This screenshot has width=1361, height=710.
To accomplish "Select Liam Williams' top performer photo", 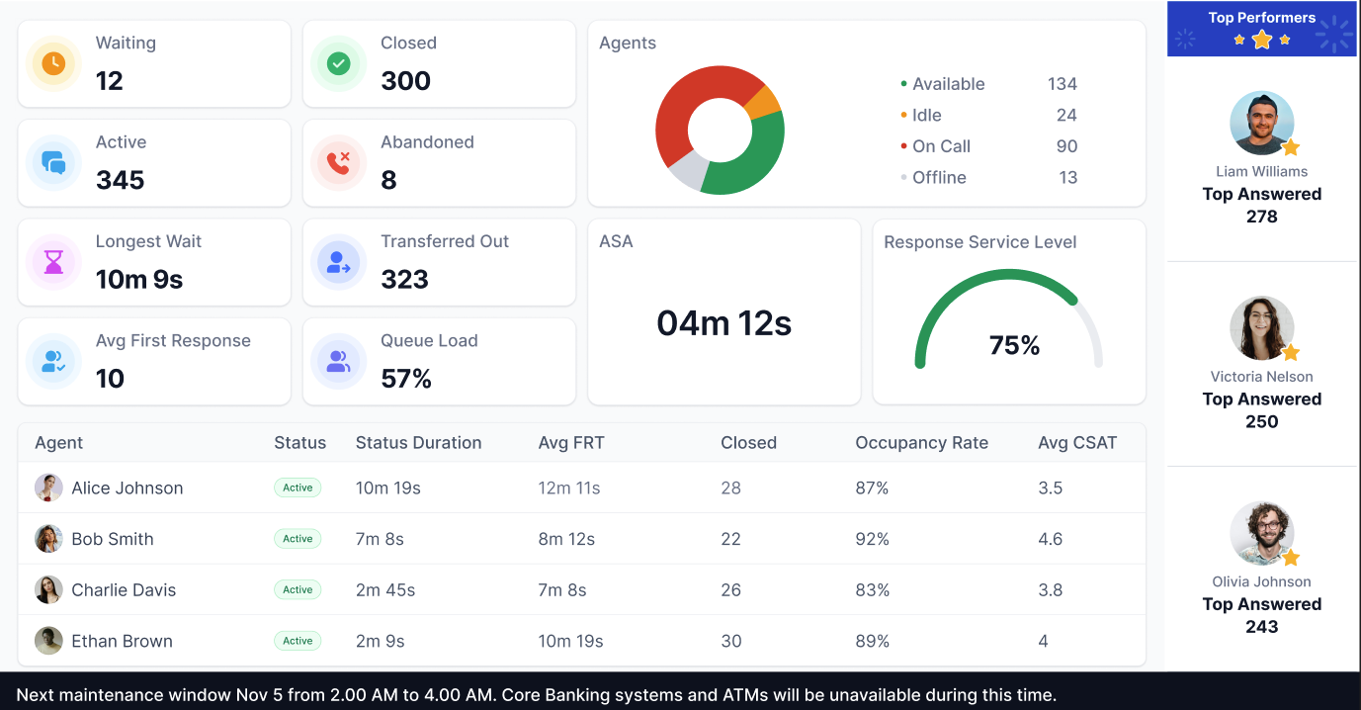I will [1261, 124].
